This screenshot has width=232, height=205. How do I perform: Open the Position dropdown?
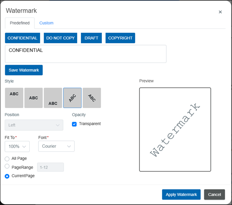click(34, 125)
